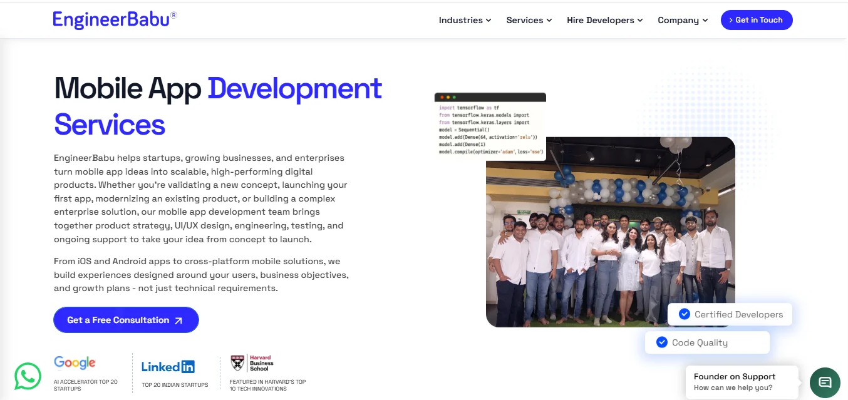Click the Code Quality checkmark icon

coord(662,342)
